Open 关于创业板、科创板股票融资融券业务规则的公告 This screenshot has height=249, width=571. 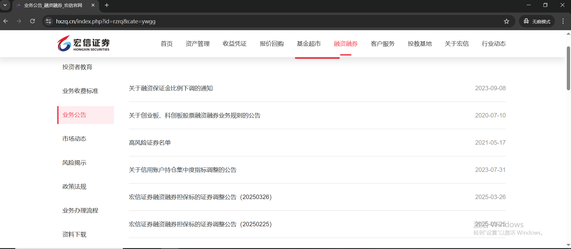tap(195, 115)
